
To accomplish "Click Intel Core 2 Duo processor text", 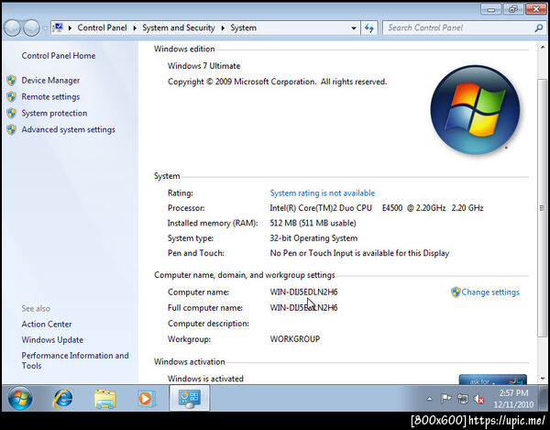I will pyautogui.click(x=377, y=208).
